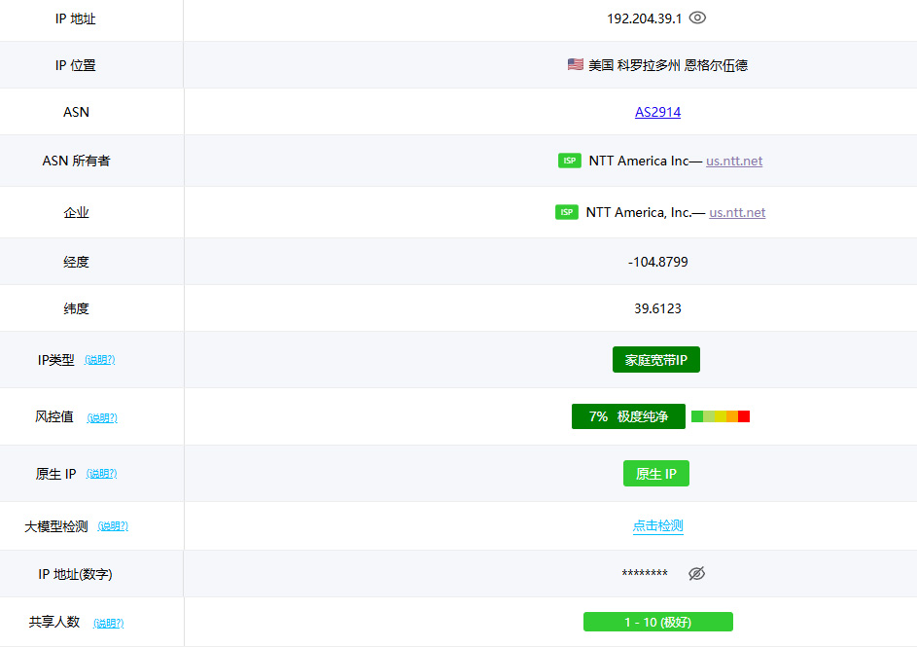Open us.ntt.net link in 企业 row
This screenshot has width=917, height=647.
pyautogui.click(x=737, y=212)
